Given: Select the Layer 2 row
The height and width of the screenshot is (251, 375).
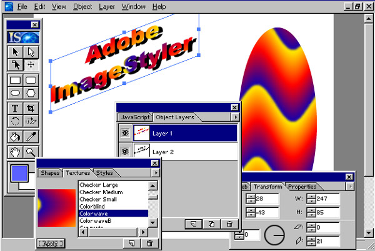Looking at the screenshot, I should (178, 152).
